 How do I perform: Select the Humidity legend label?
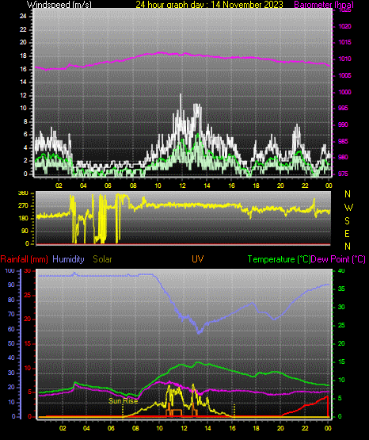pos(68,259)
